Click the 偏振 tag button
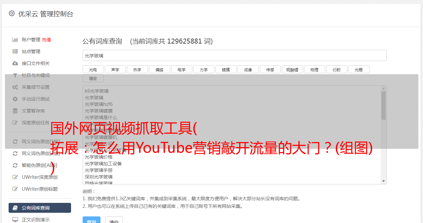 pyautogui.click(x=159, y=70)
